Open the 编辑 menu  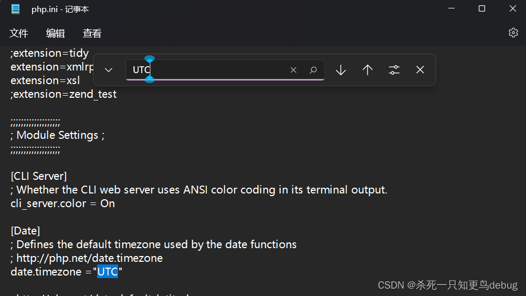point(55,33)
